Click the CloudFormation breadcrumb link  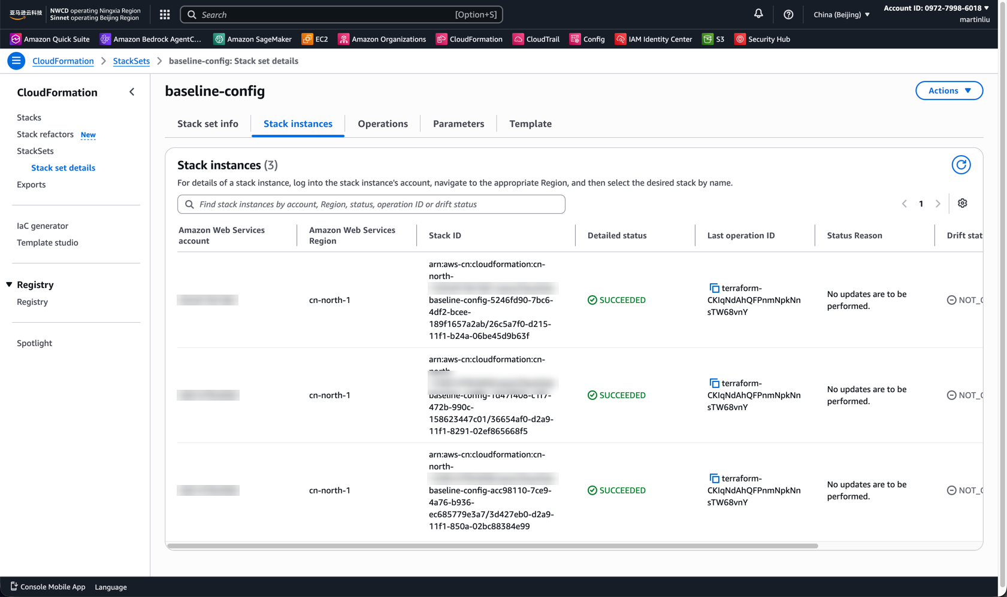[x=63, y=61]
